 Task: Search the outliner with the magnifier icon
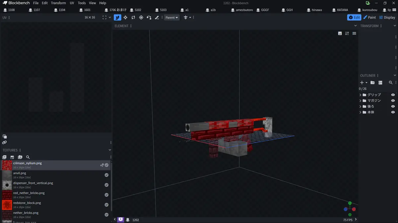[x=391, y=83]
